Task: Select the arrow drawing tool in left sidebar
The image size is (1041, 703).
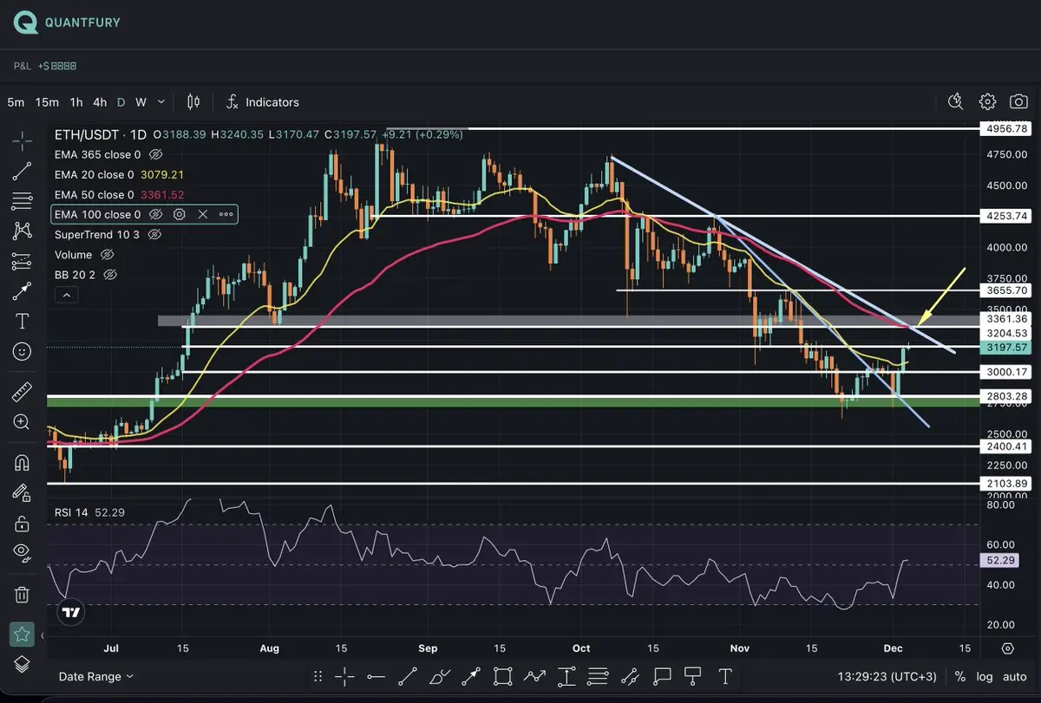Action: tap(23, 291)
